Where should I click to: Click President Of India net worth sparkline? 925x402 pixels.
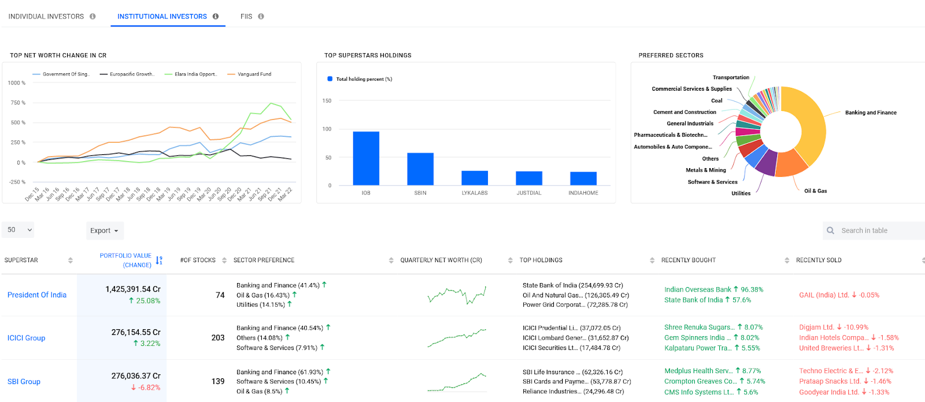pos(457,295)
